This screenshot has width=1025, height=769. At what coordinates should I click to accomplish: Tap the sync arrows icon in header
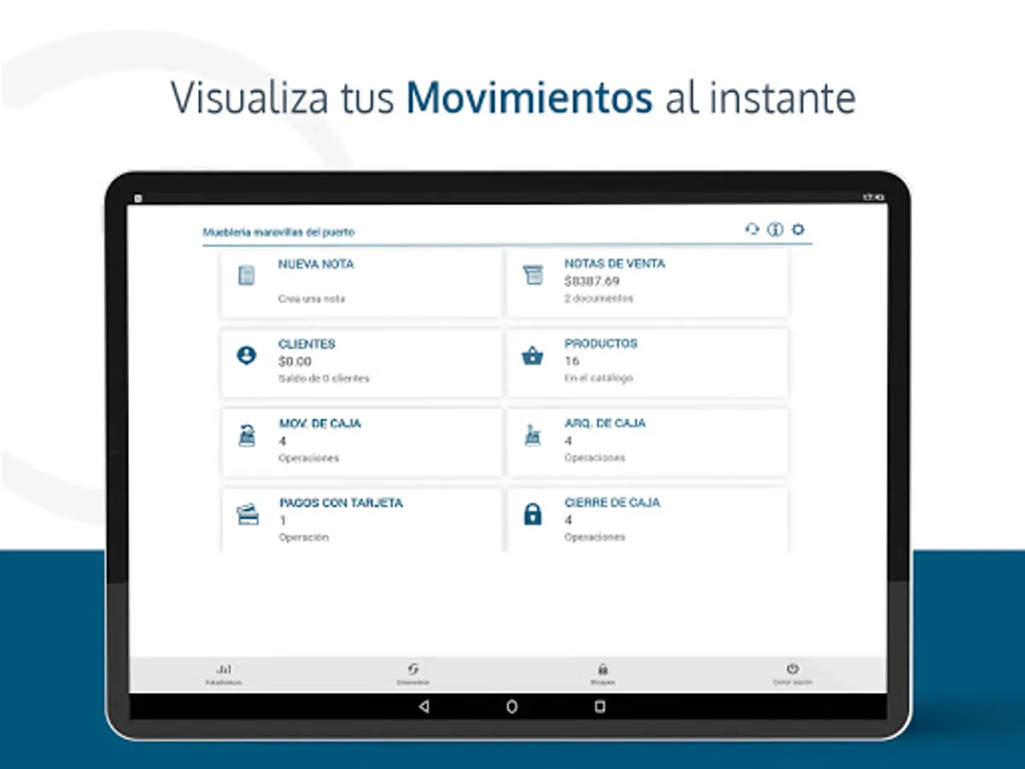752,229
